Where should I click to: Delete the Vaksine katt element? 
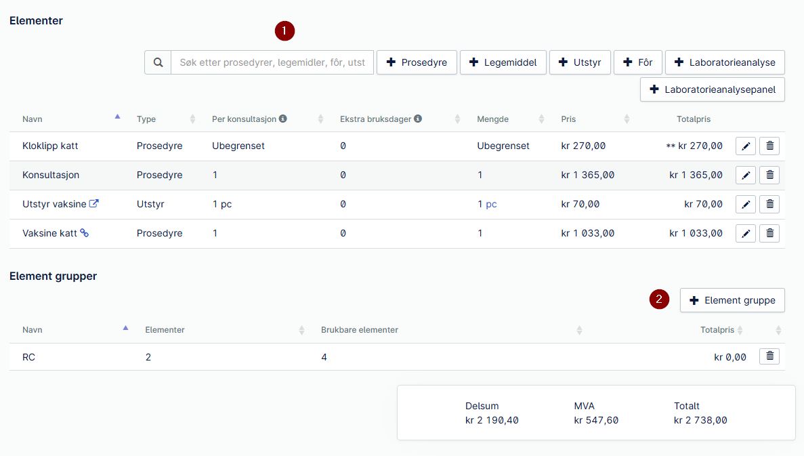pos(769,233)
